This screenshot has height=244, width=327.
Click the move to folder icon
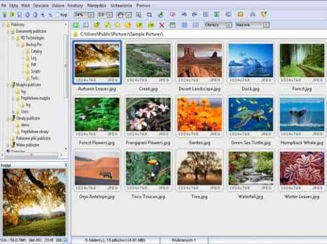[151, 25]
